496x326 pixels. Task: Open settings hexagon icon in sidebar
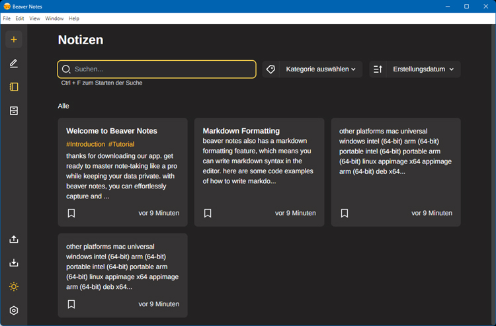point(14,311)
